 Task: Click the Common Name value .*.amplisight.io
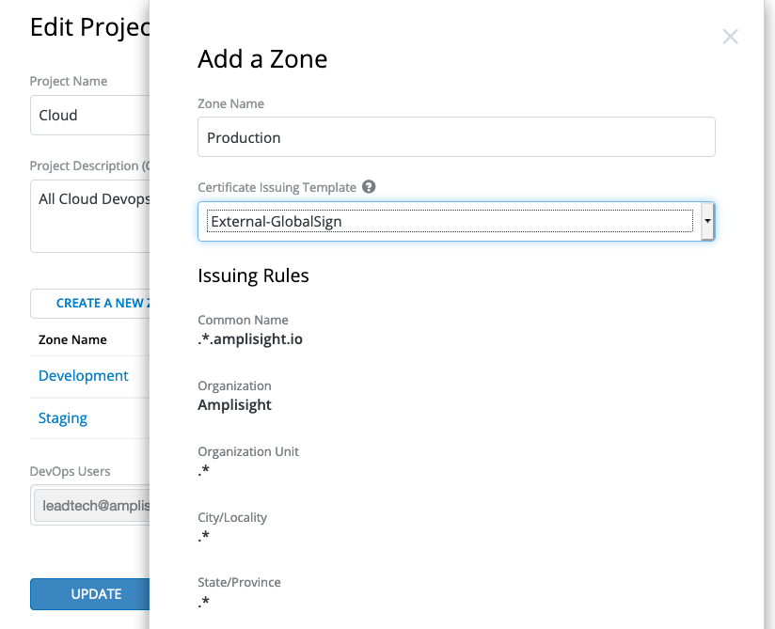(250, 339)
